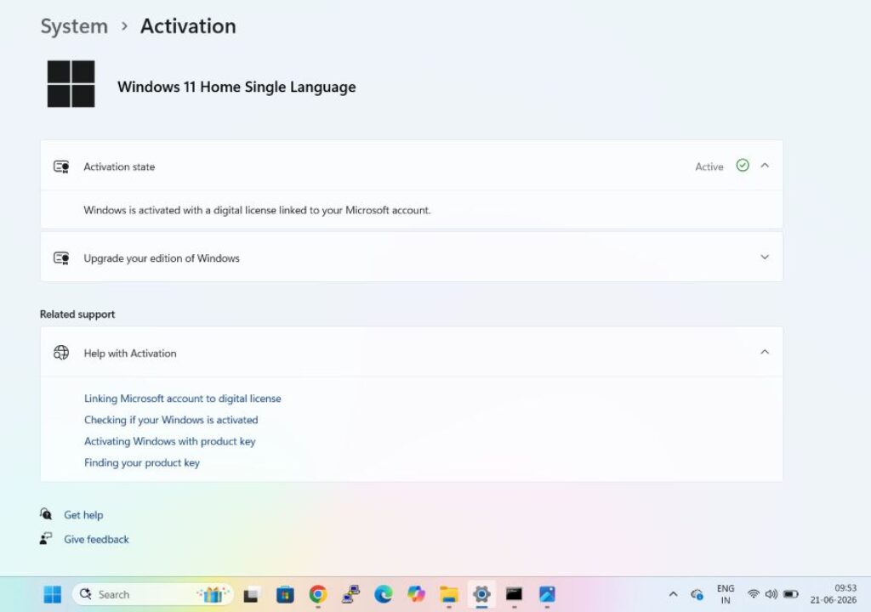Click the Give feedback person icon
This screenshot has height=612, width=871.
[x=46, y=539]
